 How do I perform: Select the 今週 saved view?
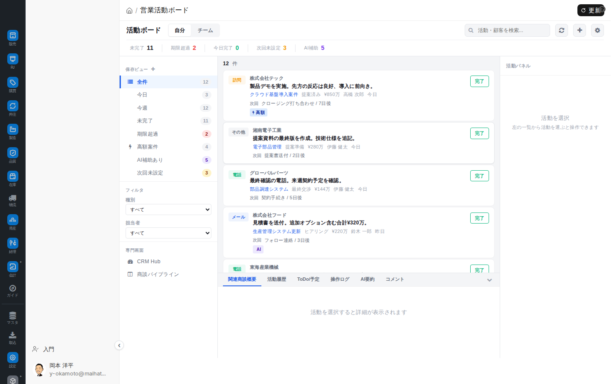click(169, 108)
